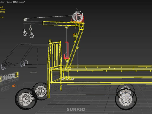Select the truck side mirror object
The height and width of the screenshot is (114, 152).
24,63
